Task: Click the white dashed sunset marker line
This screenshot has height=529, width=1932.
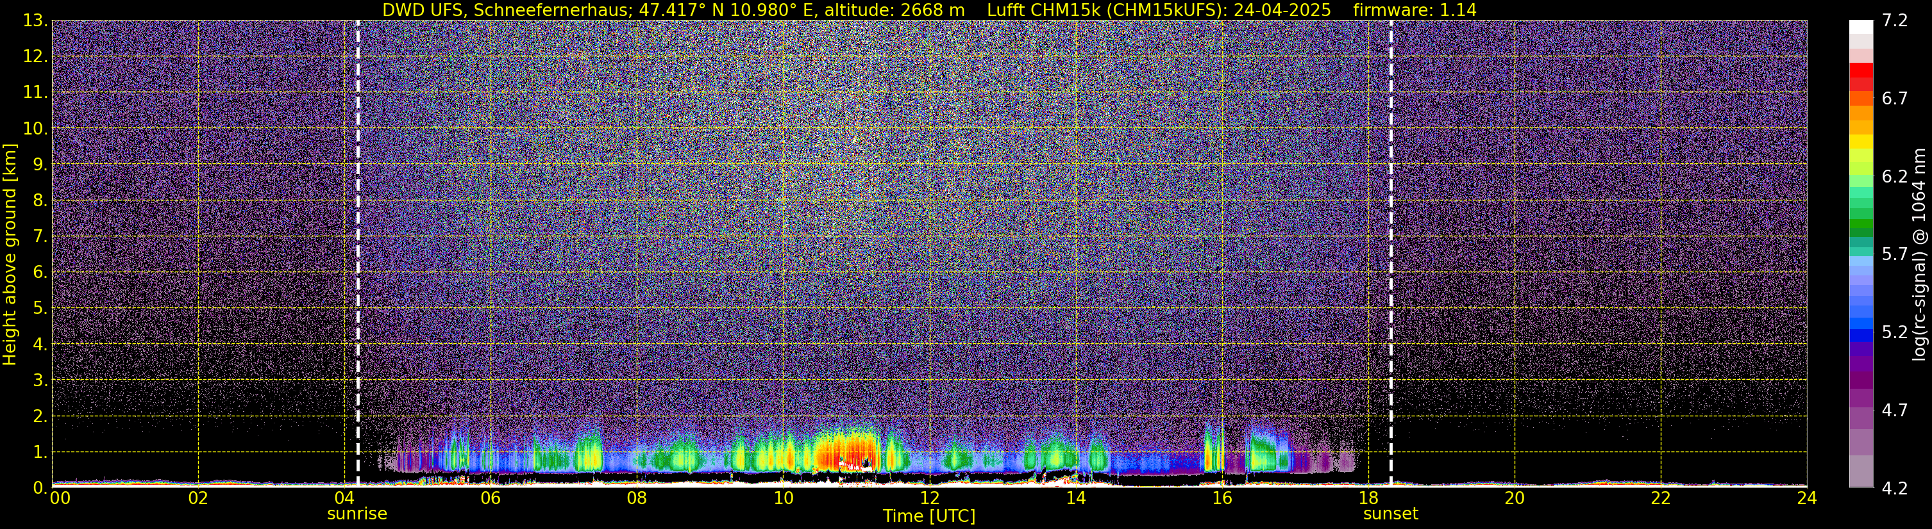Action: pyautogui.click(x=1391, y=253)
